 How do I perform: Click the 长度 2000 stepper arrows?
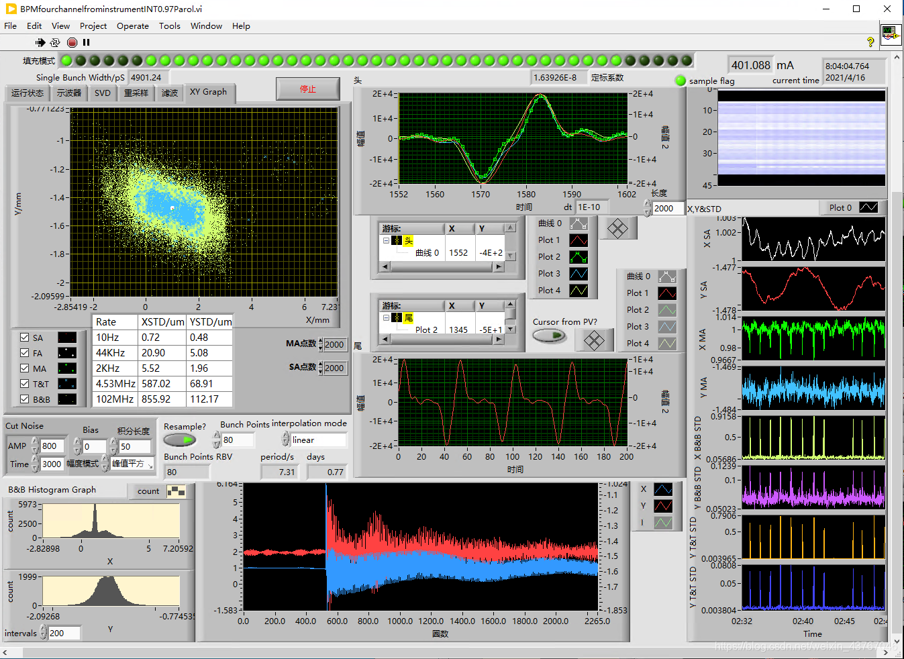point(647,208)
